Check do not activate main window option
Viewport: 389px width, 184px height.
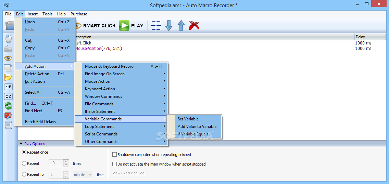(114, 164)
